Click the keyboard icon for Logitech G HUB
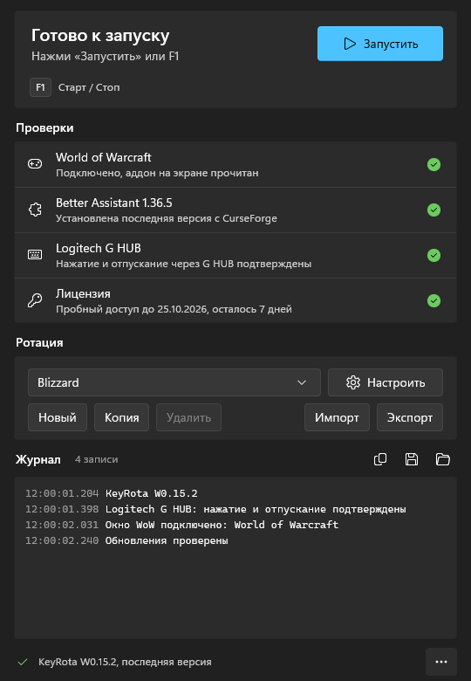Screen dimensions: 471x681 35,255
